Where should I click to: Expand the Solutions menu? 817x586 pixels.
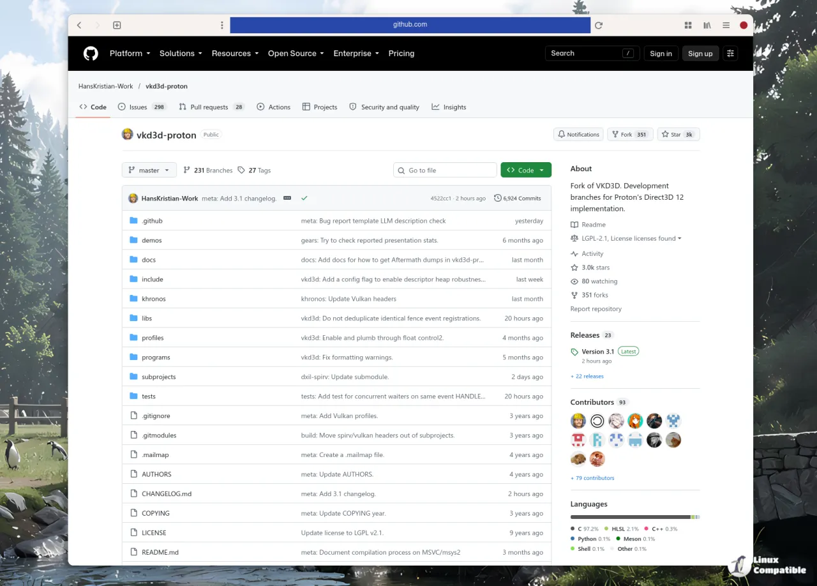point(181,54)
